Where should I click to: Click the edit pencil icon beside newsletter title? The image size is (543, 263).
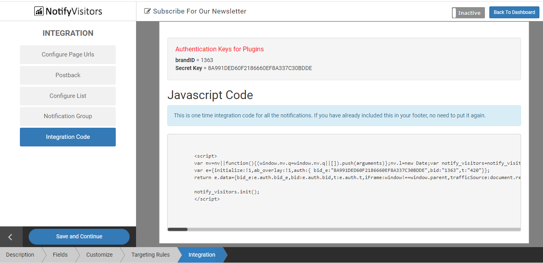[147, 12]
